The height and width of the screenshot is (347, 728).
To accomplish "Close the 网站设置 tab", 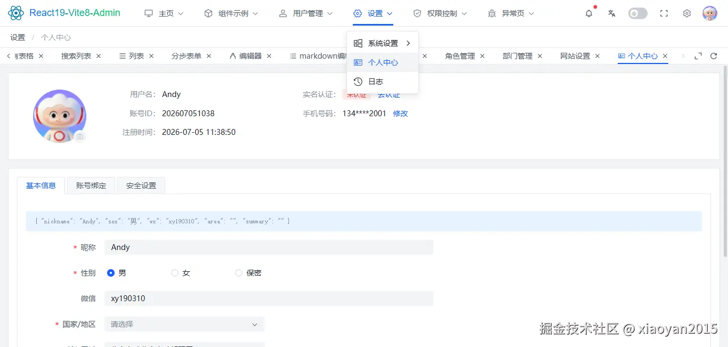I will [597, 56].
